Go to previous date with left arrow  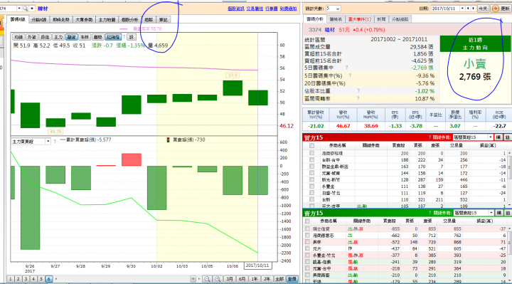468,9
